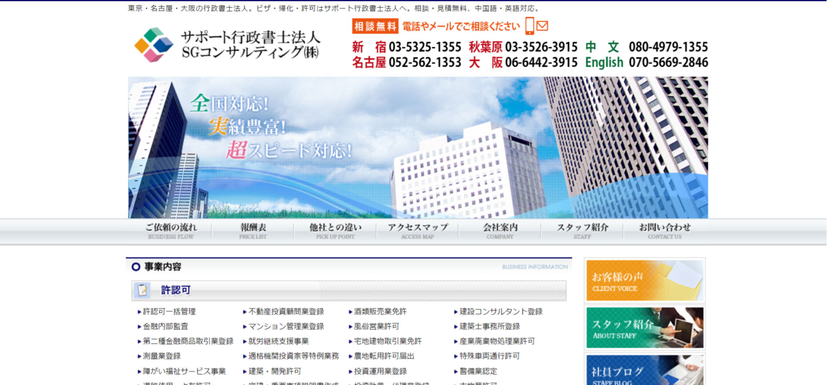Open ご依頼の流れ in the navigation bar
Image resolution: width=827 pixels, height=385 pixels.
pyautogui.click(x=171, y=231)
